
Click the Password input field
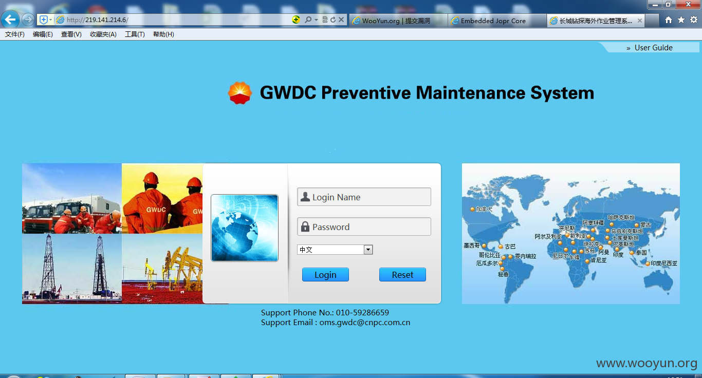coord(364,226)
